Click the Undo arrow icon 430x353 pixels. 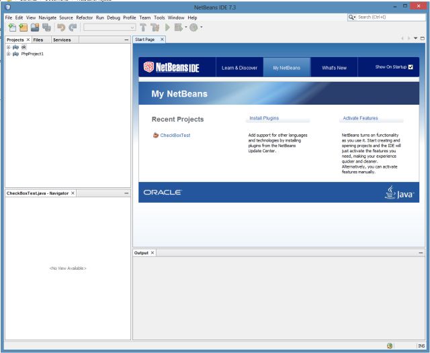click(x=61, y=28)
